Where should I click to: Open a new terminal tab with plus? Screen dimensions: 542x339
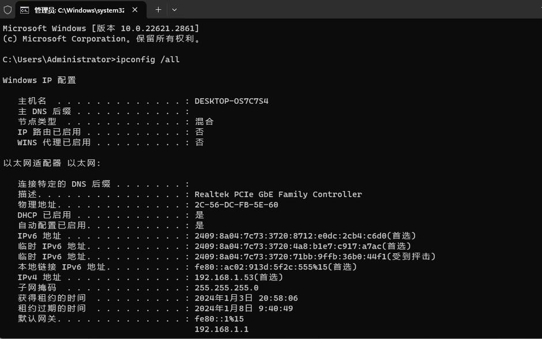(x=158, y=10)
